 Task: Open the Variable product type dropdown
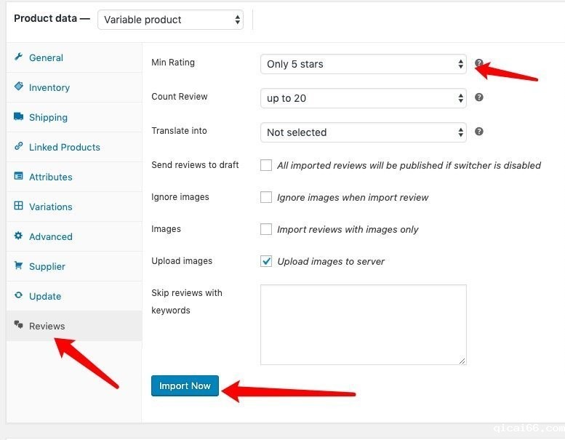171,20
